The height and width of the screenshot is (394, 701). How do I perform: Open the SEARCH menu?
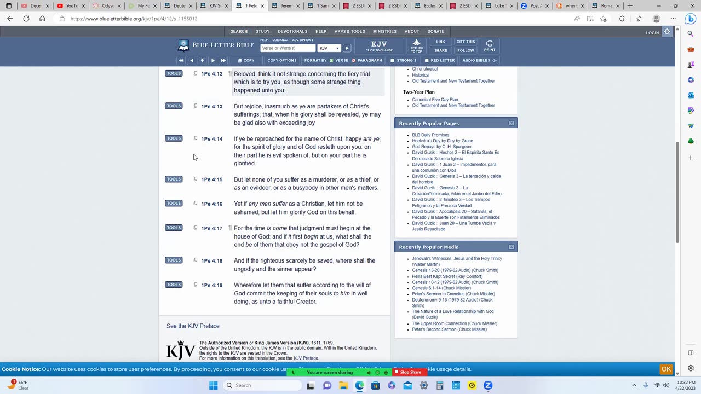pyautogui.click(x=239, y=31)
